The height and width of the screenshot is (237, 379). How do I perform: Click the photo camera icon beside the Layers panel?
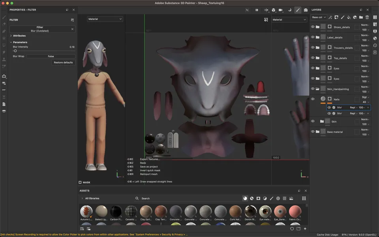(306, 10)
